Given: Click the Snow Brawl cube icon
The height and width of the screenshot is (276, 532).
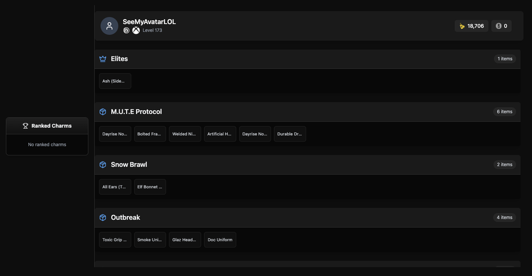Looking at the screenshot, I should click(103, 165).
